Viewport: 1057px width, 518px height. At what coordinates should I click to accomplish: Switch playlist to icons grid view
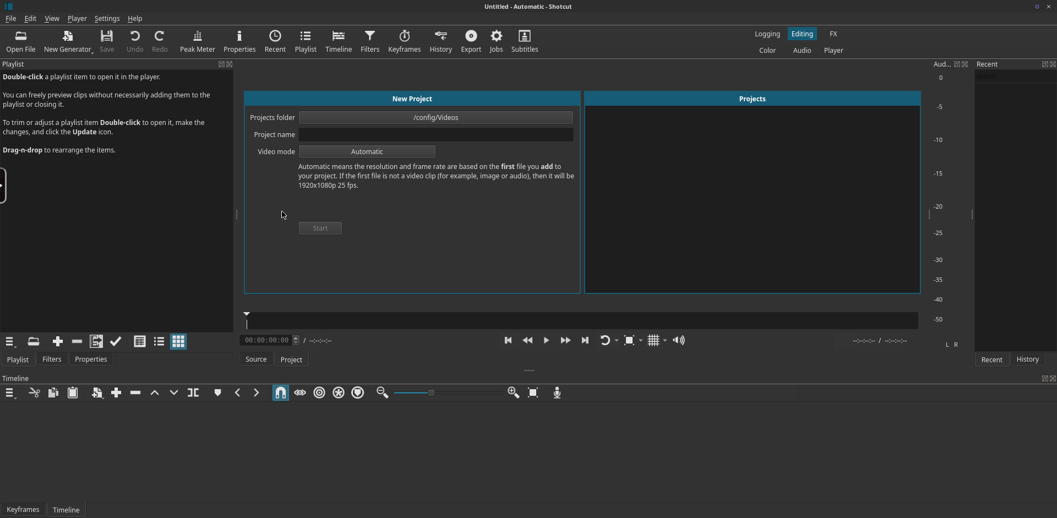178,342
